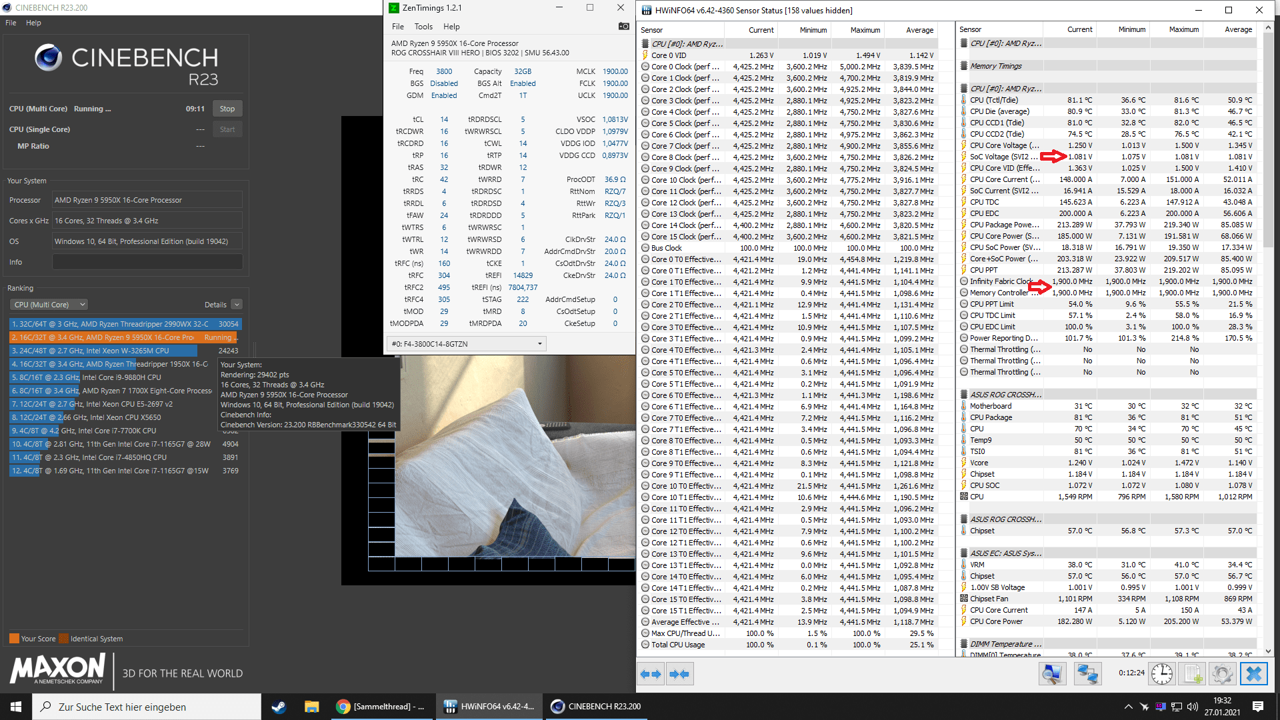The image size is (1280, 720).
Task: Click the Infinity Fabric Clock sensor row
Action: [1107, 281]
